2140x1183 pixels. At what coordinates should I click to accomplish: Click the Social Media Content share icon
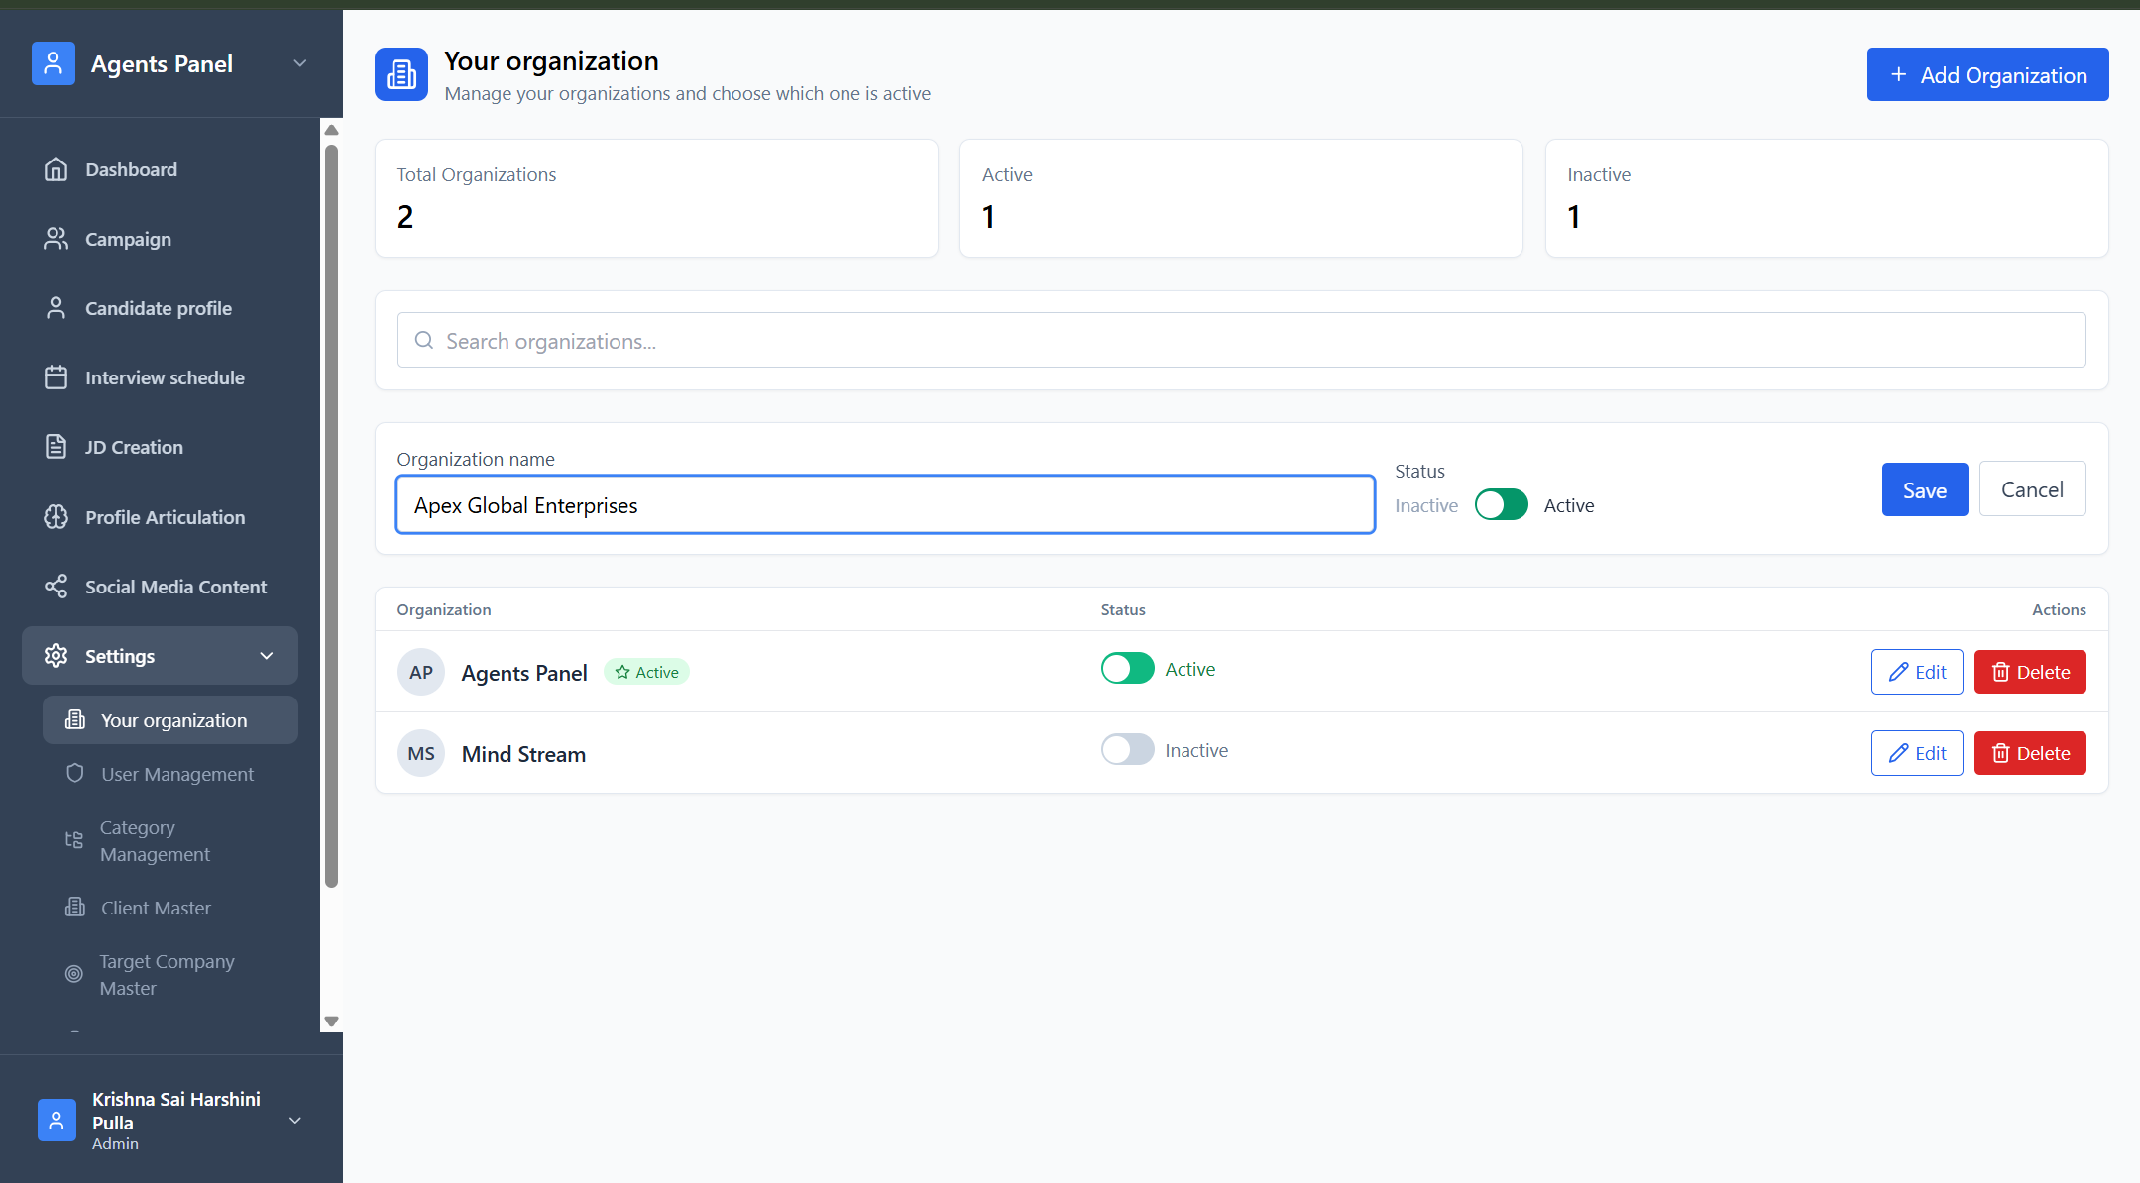[x=56, y=587]
